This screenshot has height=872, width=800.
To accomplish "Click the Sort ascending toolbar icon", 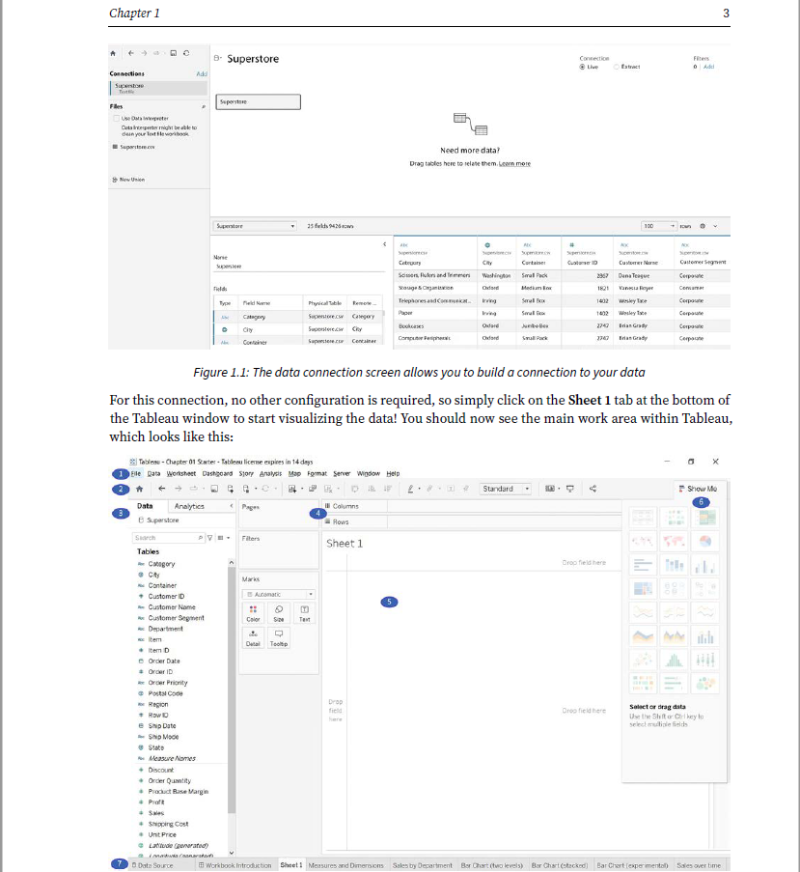I will [x=372, y=489].
